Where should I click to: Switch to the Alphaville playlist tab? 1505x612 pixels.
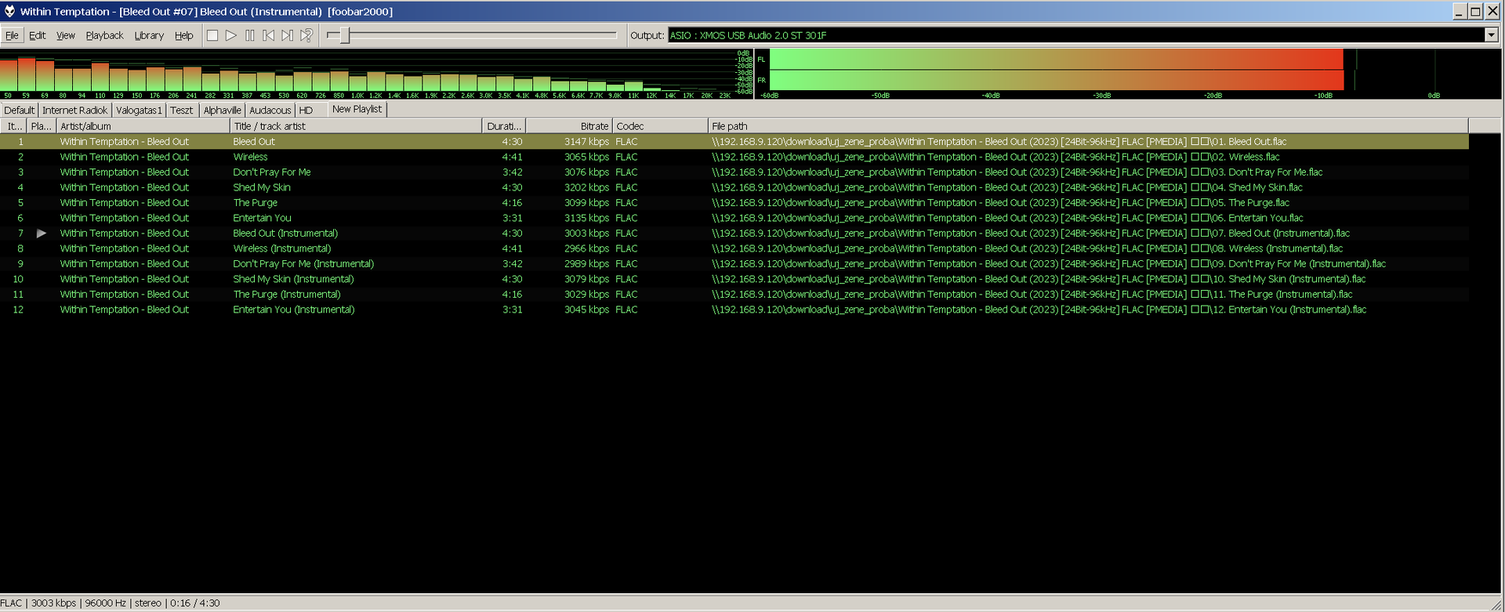coord(223,110)
